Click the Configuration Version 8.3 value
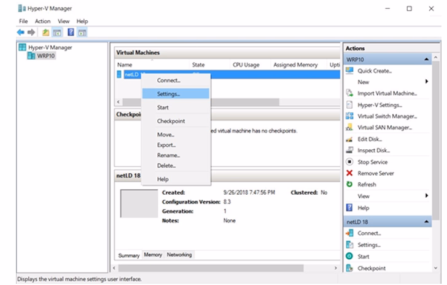 tap(227, 201)
